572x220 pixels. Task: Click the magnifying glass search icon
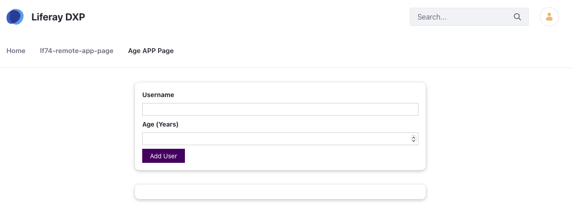pos(517,17)
